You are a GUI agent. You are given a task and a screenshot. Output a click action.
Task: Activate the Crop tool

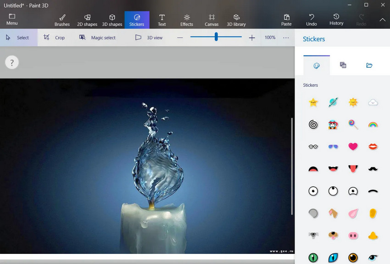[55, 38]
